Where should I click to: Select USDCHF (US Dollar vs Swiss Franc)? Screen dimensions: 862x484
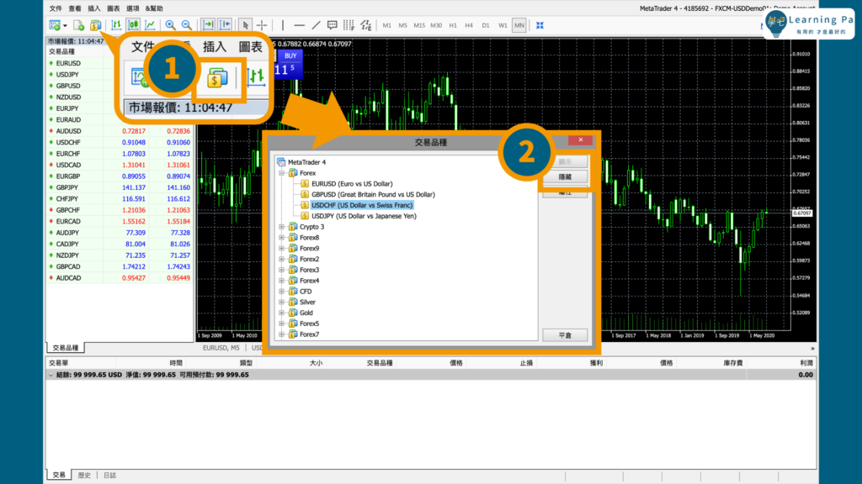(362, 205)
